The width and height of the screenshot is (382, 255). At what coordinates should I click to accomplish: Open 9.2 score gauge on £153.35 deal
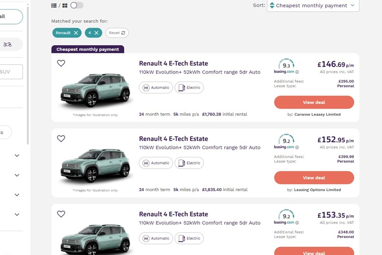286,215
